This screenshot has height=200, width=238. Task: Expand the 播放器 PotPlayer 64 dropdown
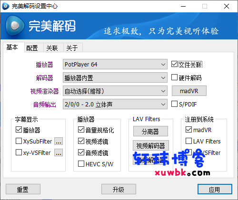115,64
